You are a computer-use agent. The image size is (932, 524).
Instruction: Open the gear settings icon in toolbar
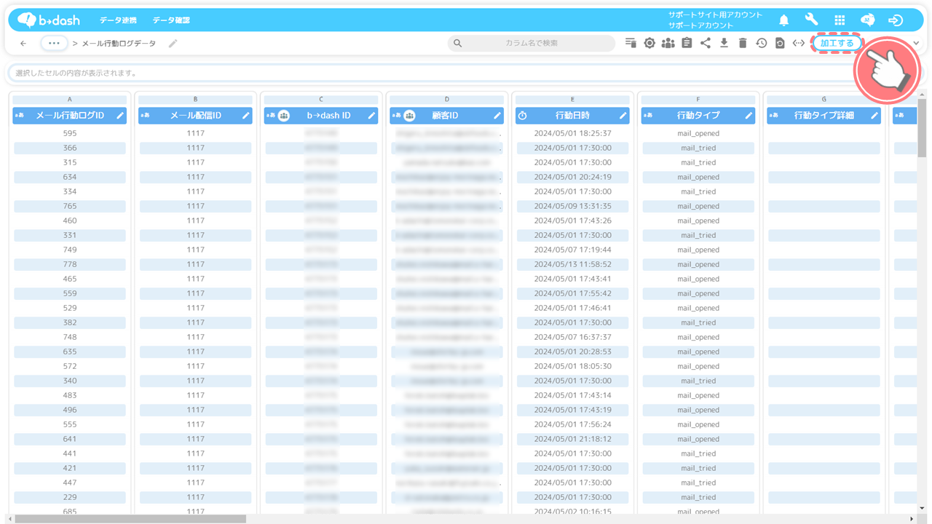pyautogui.click(x=649, y=44)
